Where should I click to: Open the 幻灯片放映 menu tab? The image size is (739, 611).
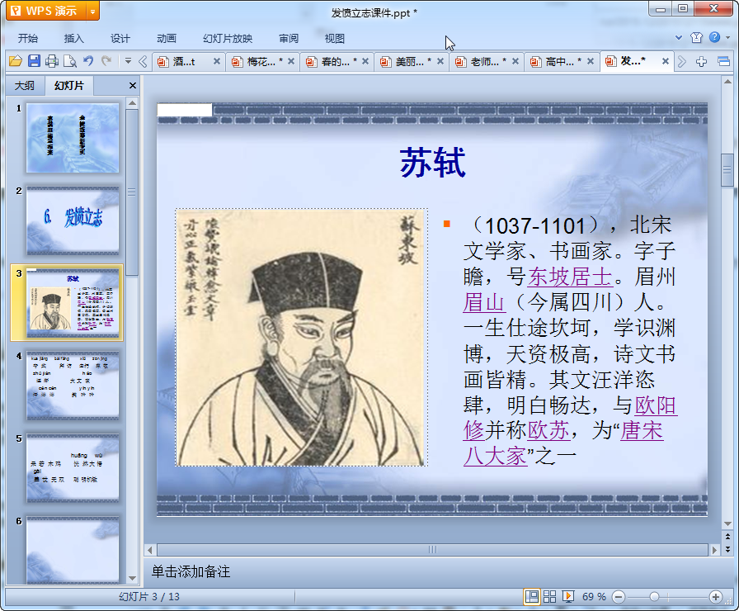click(228, 38)
